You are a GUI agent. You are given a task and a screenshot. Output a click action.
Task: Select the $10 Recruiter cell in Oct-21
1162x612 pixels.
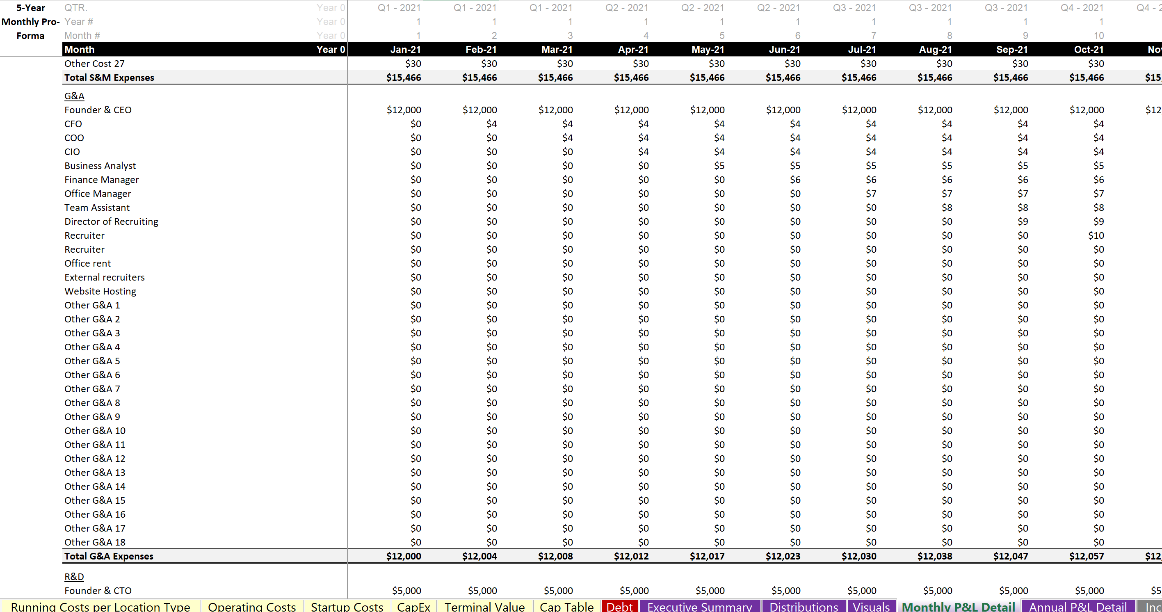(x=1096, y=235)
